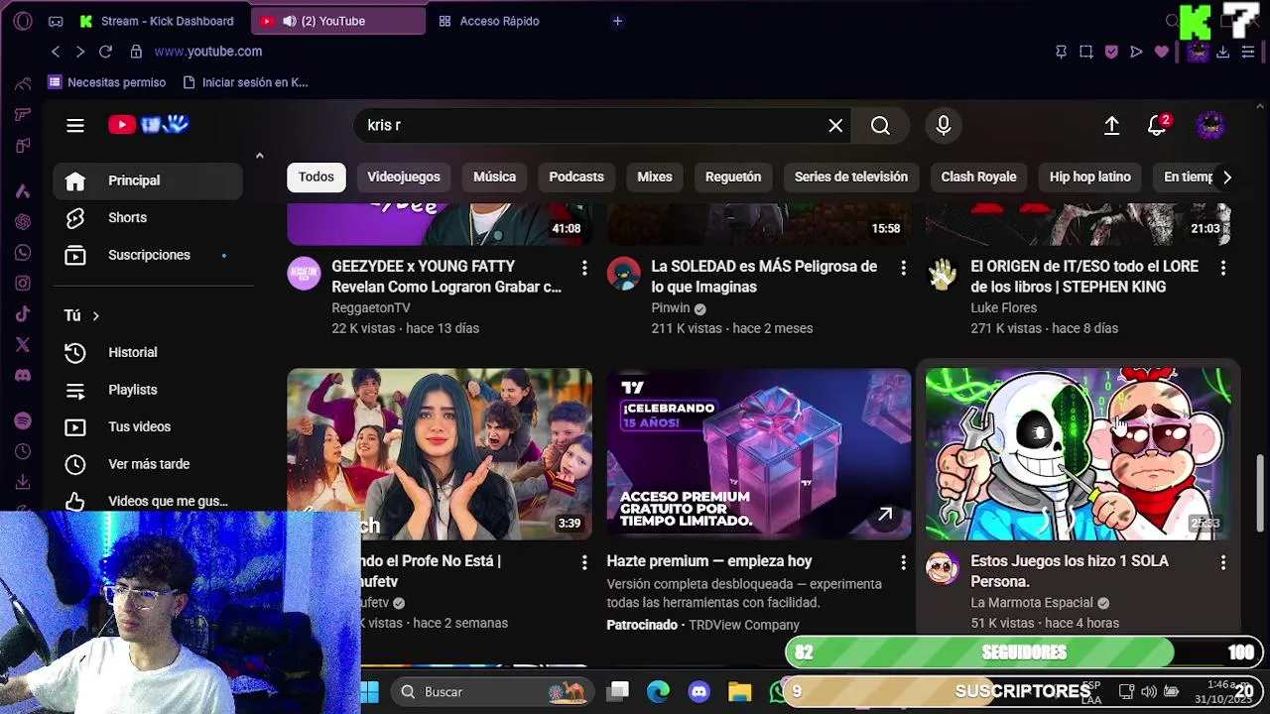1270x714 pixels.
Task: Open more options for GEEZYDEE x YOUNG FATTY video
Action: (x=584, y=268)
